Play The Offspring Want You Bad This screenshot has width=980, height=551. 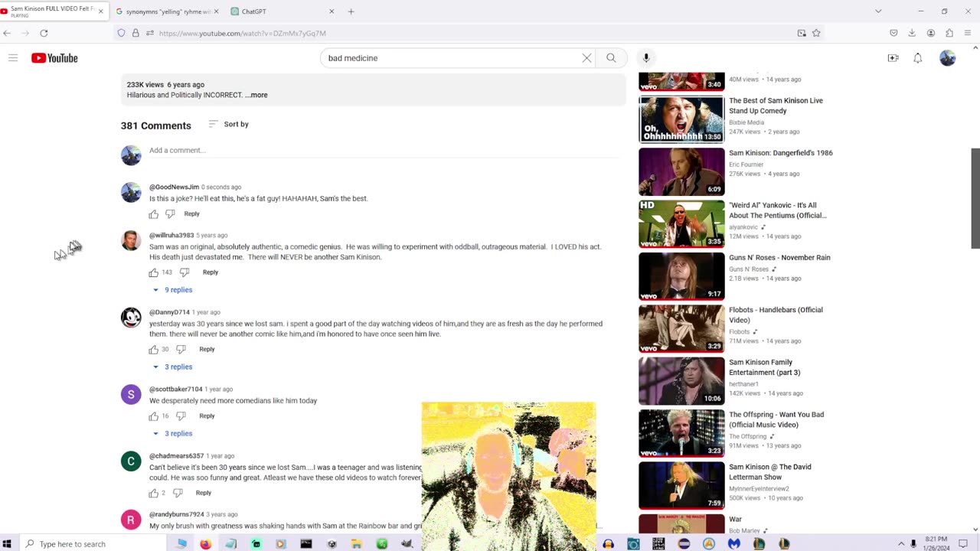681,434
